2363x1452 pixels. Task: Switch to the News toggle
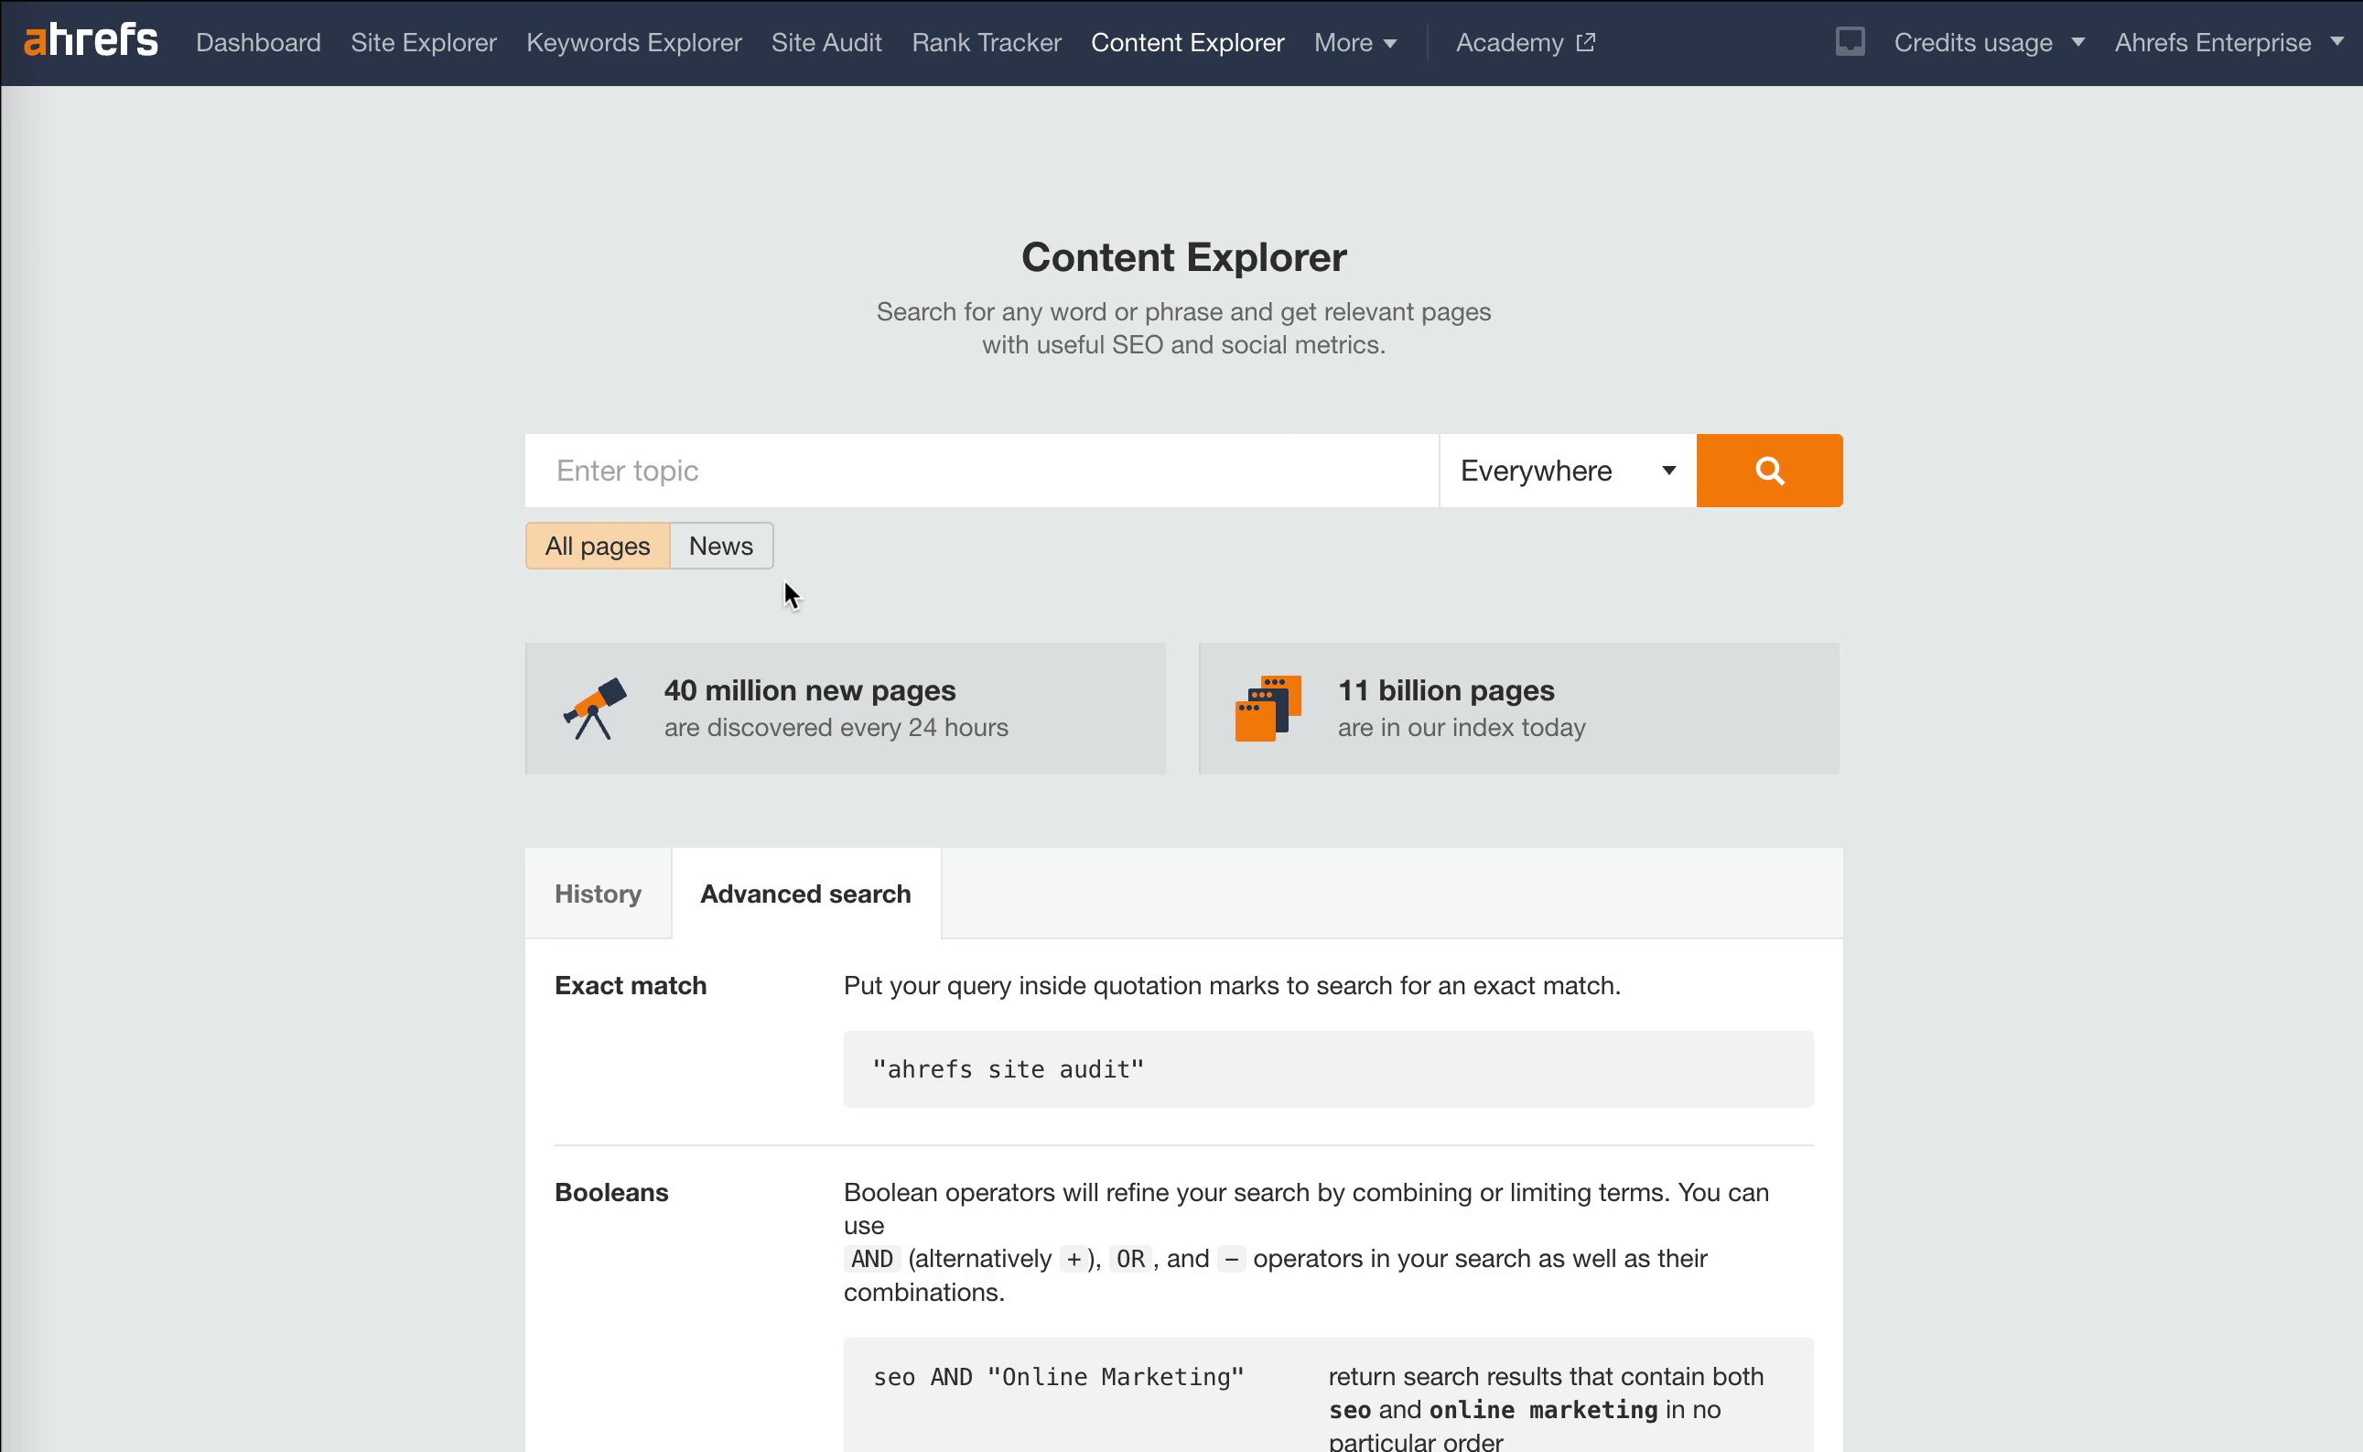[x=721, y=546]
